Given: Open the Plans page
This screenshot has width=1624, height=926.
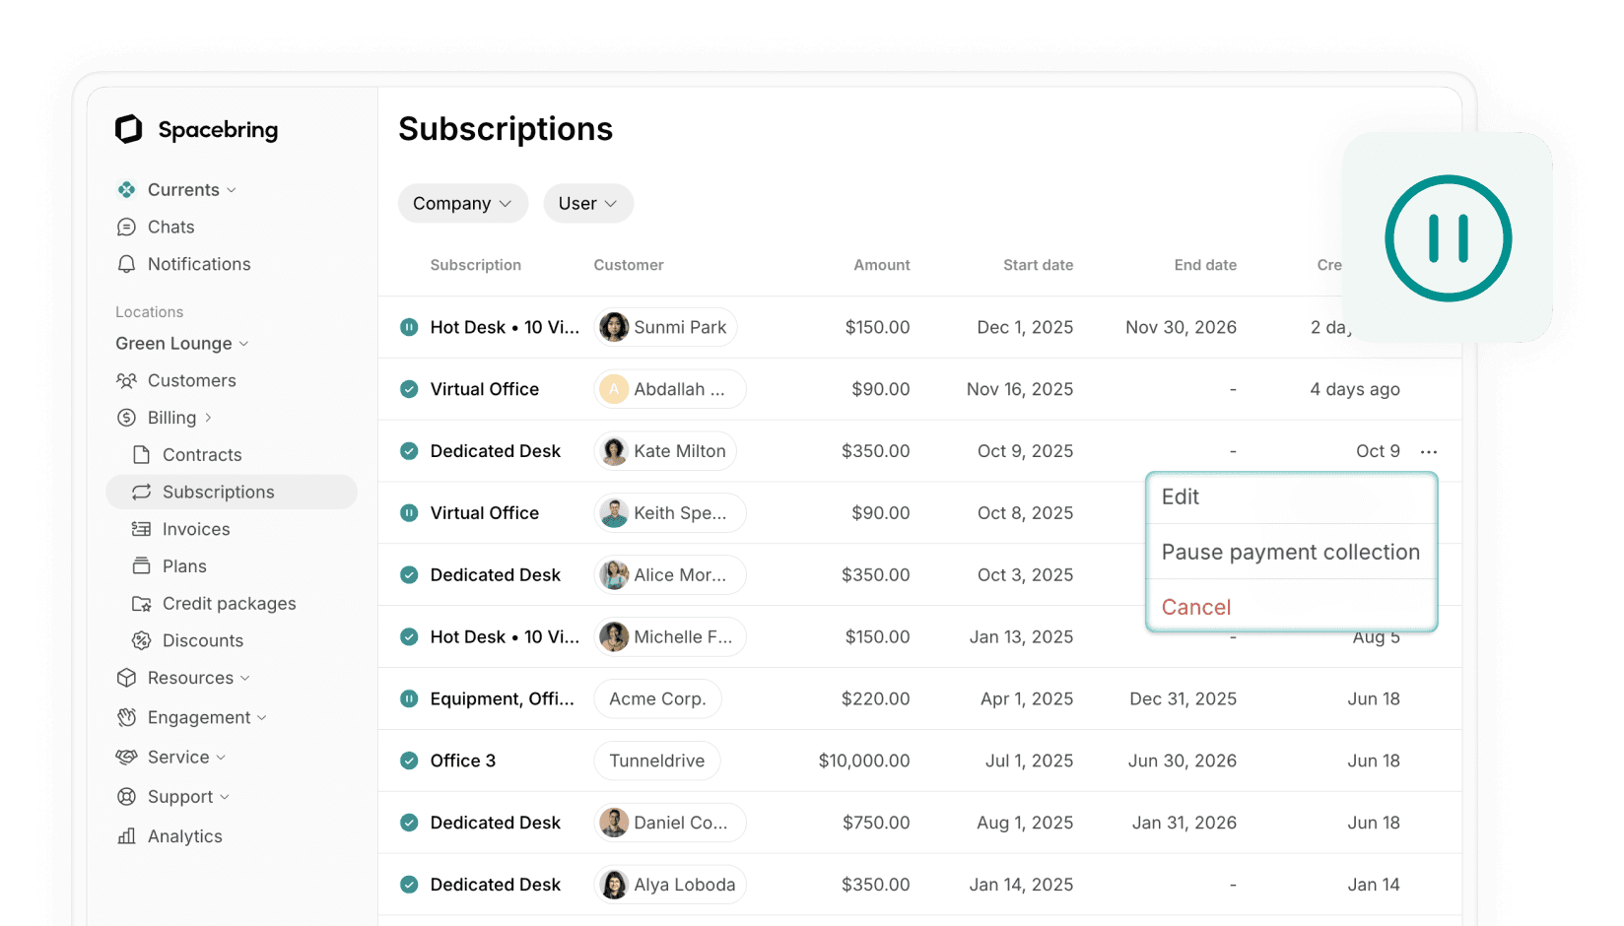Looking at the screenshot, I should pos(182,565).
